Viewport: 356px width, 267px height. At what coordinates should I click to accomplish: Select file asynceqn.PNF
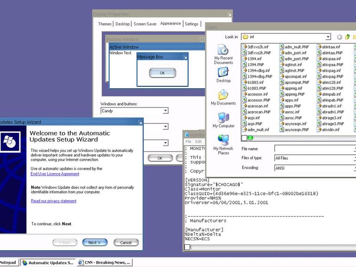point(294,129)
